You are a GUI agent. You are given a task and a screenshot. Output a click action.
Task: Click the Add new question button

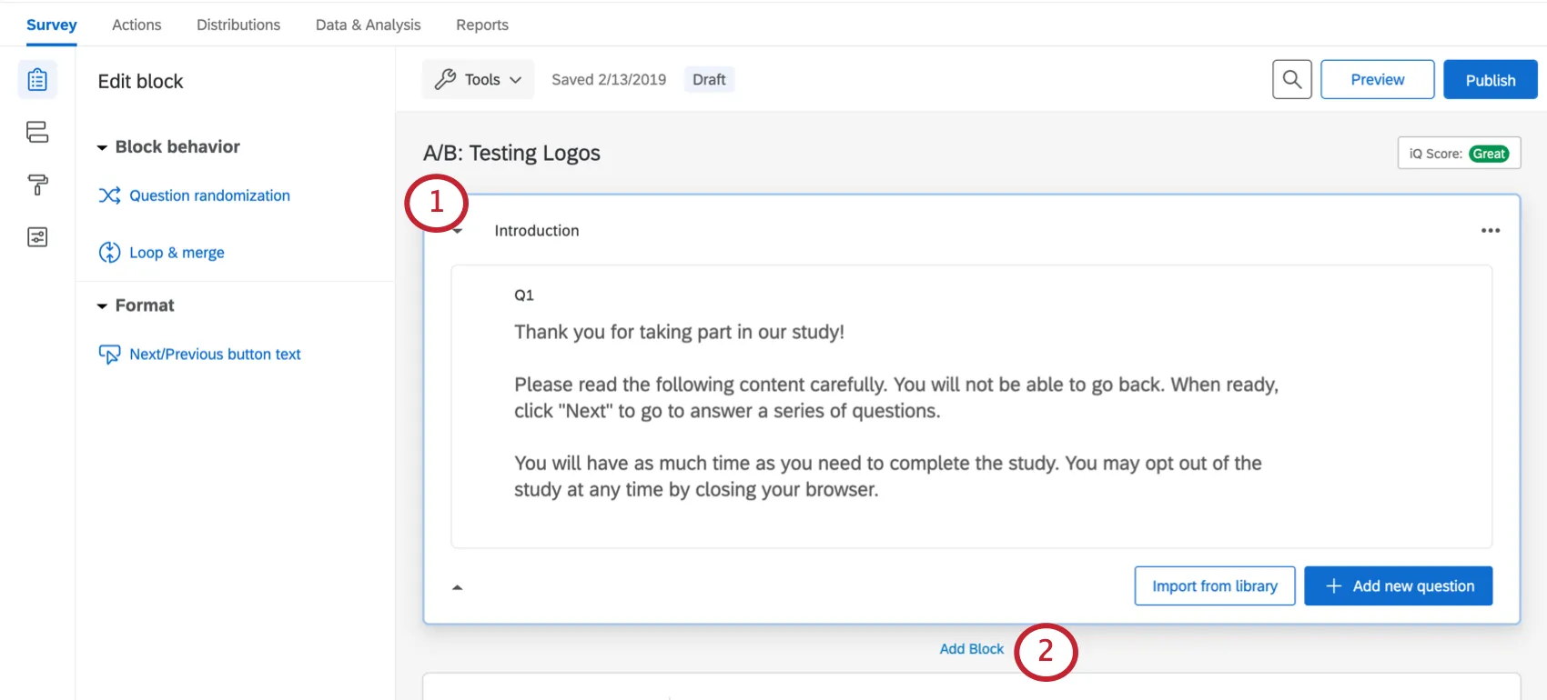point(1398,585)
